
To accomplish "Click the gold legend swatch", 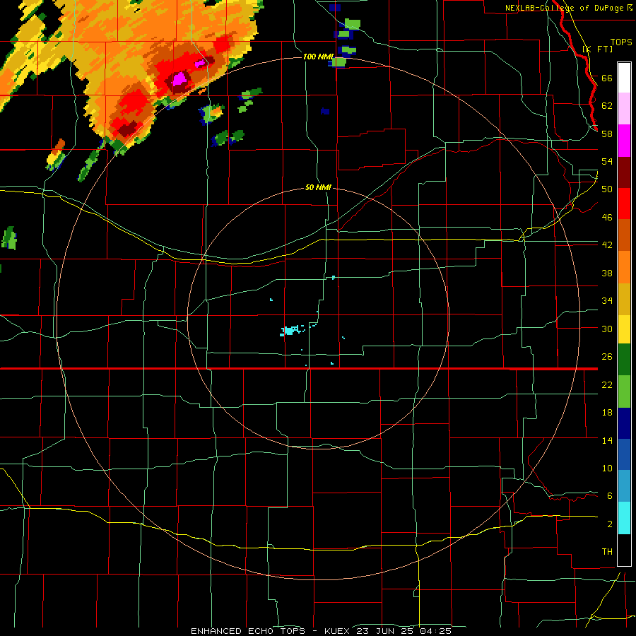I will pyautogui.click(x=624, y=299).
